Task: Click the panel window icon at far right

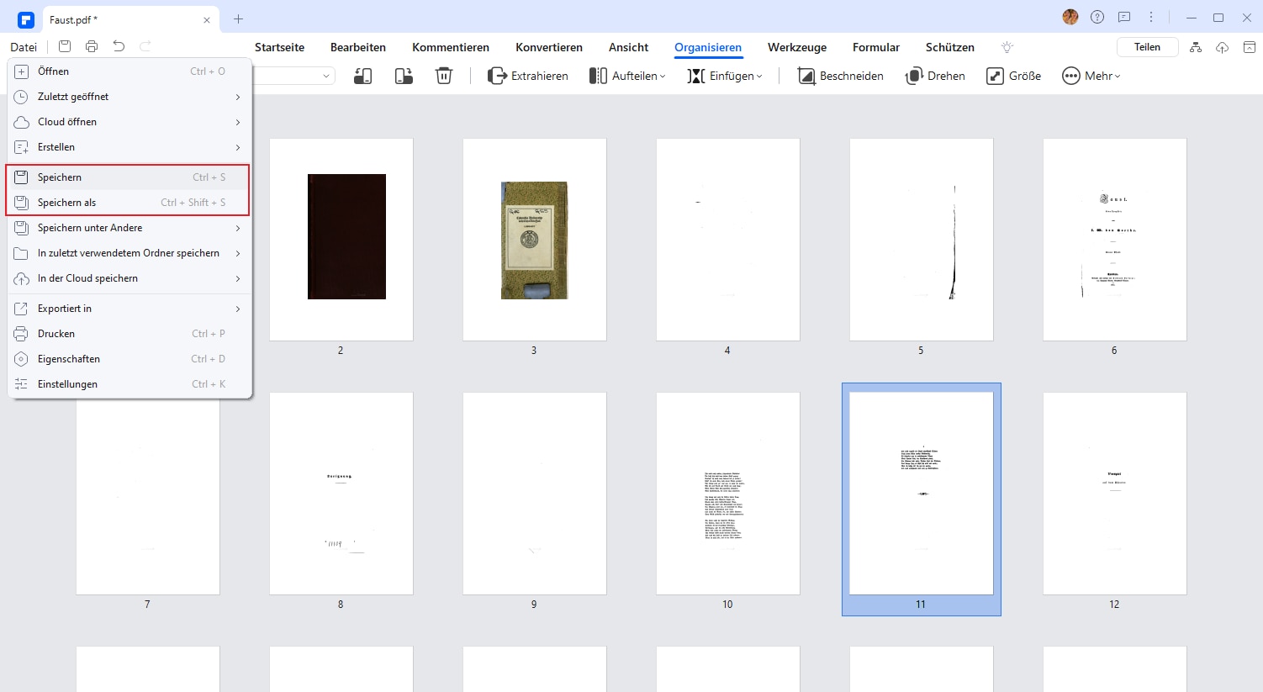Action: click(1250, 47)
